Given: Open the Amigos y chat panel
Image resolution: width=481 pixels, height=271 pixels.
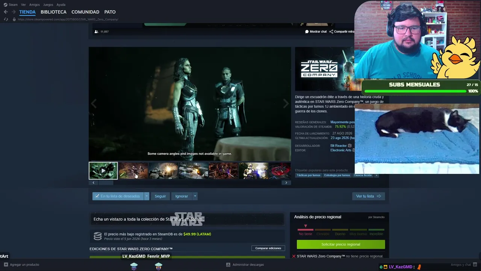Looking at the screenshot, I should 461,265.
